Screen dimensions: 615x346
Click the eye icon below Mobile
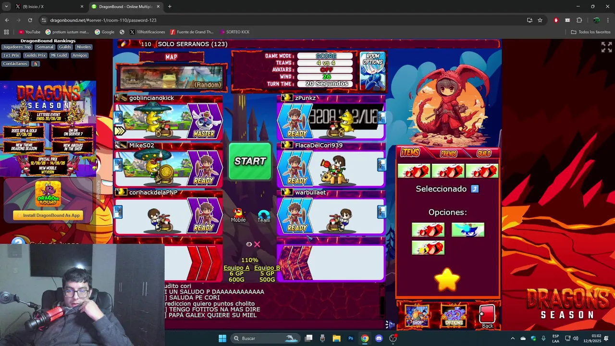[x=249, y=244]
